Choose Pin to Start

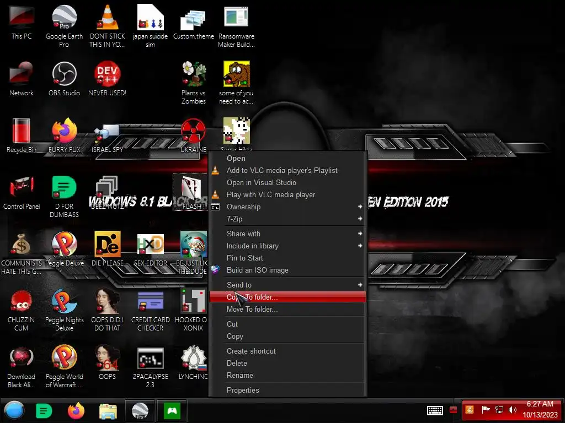[287, 258]
